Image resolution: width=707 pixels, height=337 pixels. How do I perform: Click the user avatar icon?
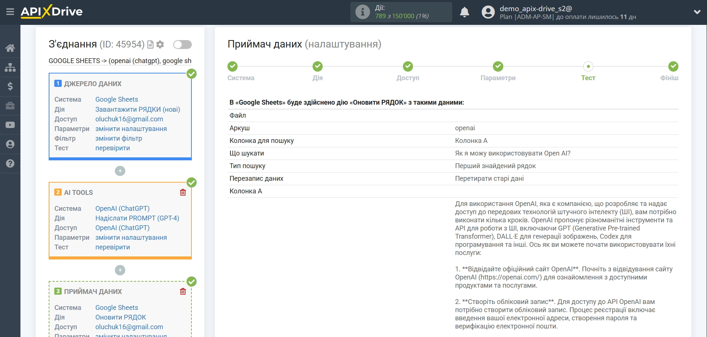pyautogui.click(x=488, y=12)
